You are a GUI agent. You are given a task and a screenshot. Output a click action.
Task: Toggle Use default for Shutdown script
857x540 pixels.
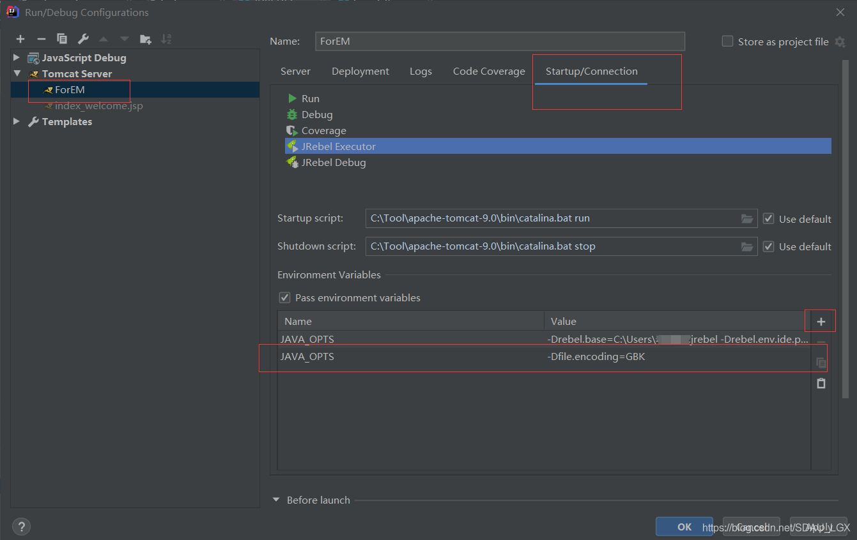(768, 246)
